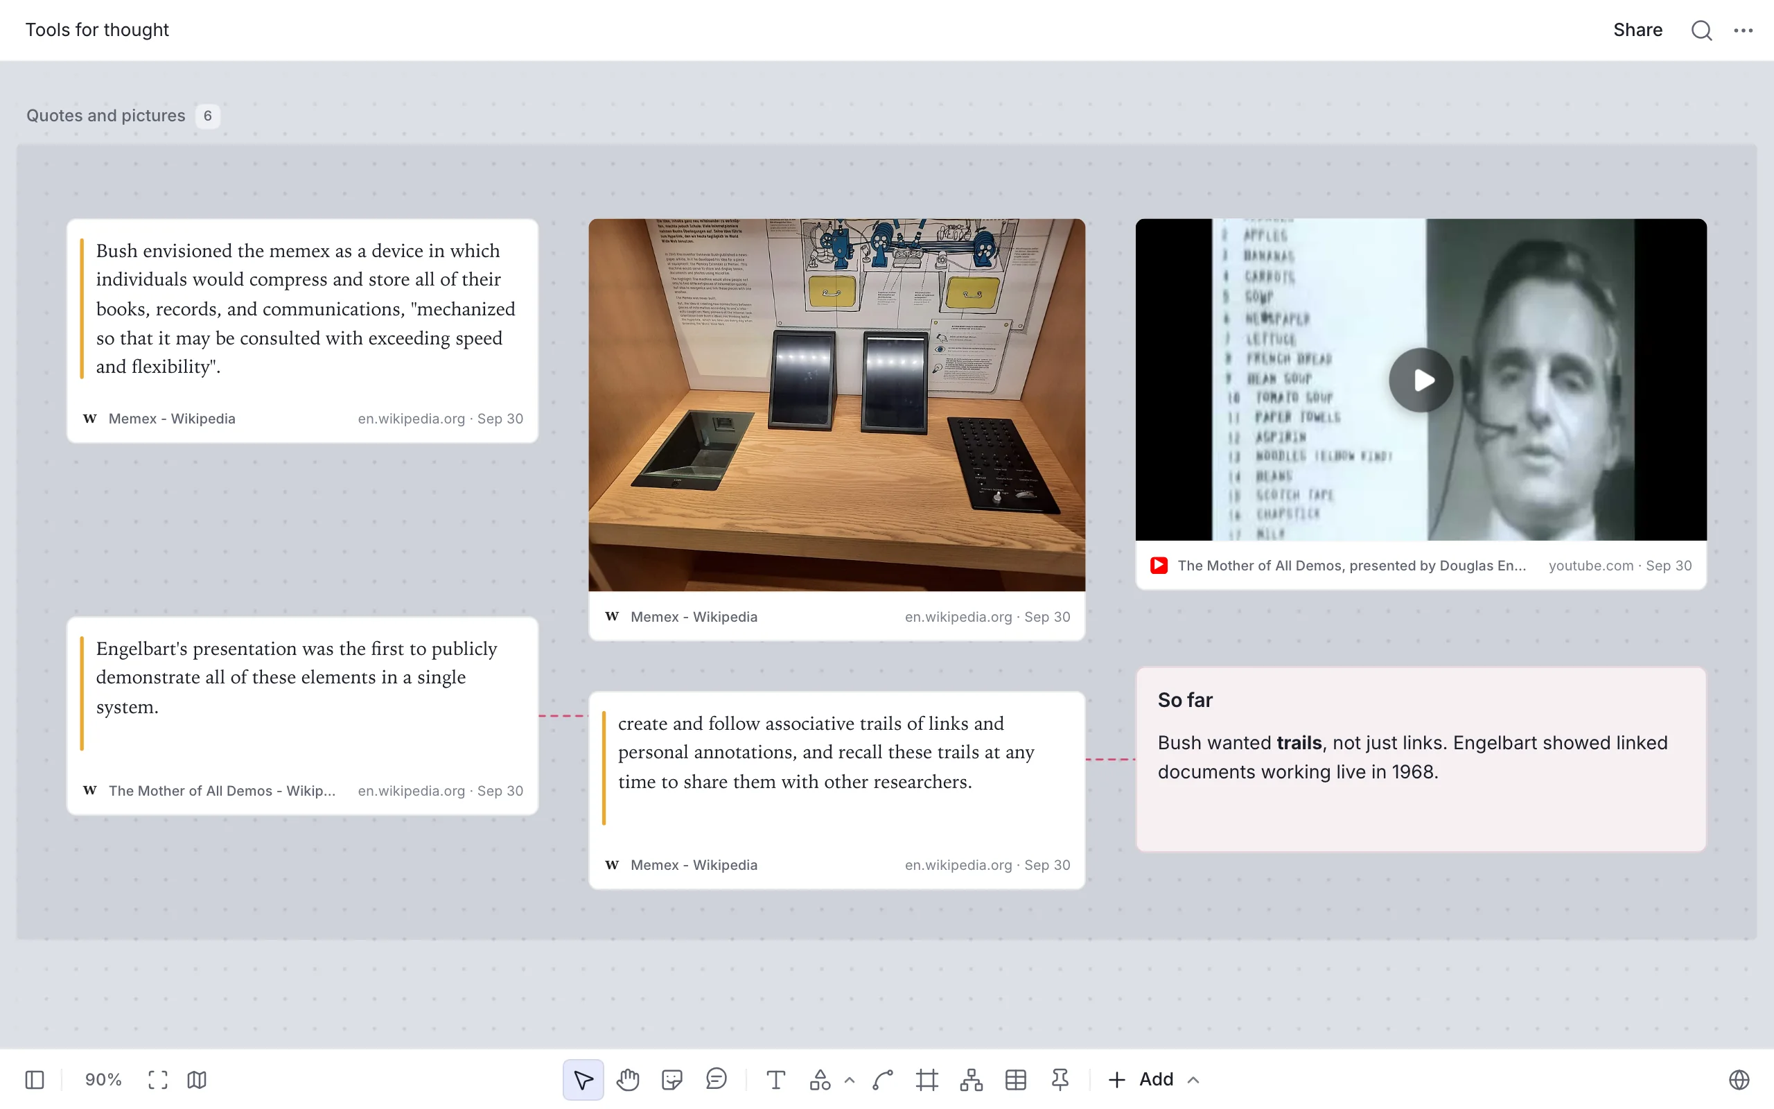Open the minimap icon
Viewport: 1774px width, 1109px height.
197,1080
